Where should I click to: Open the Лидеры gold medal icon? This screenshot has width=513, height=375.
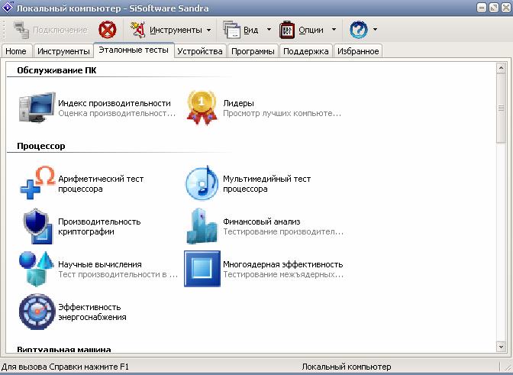pyautogui.click(x=202, y=108)
